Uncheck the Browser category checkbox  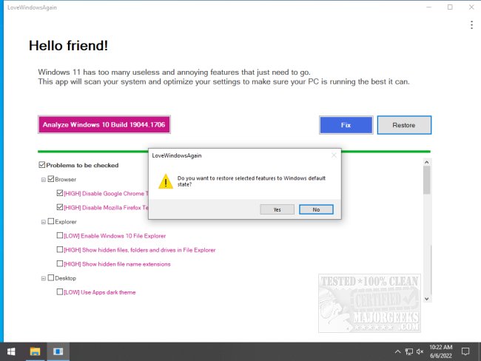pos(51,179)
